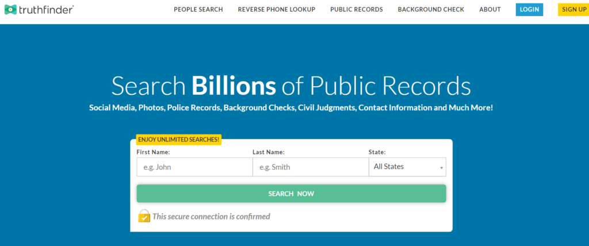
Task: Open the People Search menu item
Action: click(198, 9)
